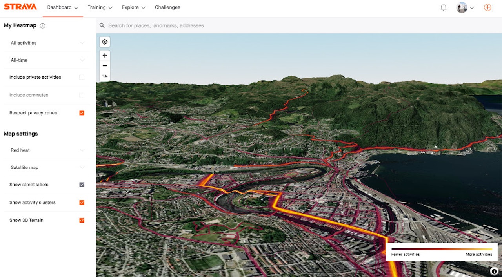Click the compass reset-bearing icon
This screenshot has width=502, height=277.
pyautogui.click(x=105, y=76)
